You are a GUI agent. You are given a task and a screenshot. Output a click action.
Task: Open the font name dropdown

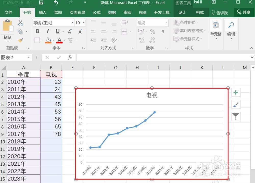72,23
